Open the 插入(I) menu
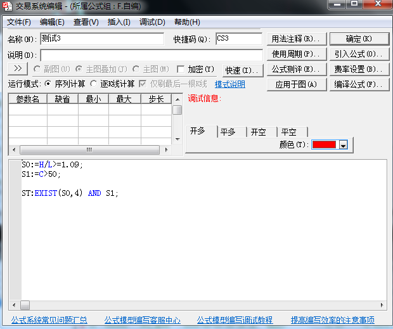Viewport: 393px width, 329px height. click(x=119, y=22)
